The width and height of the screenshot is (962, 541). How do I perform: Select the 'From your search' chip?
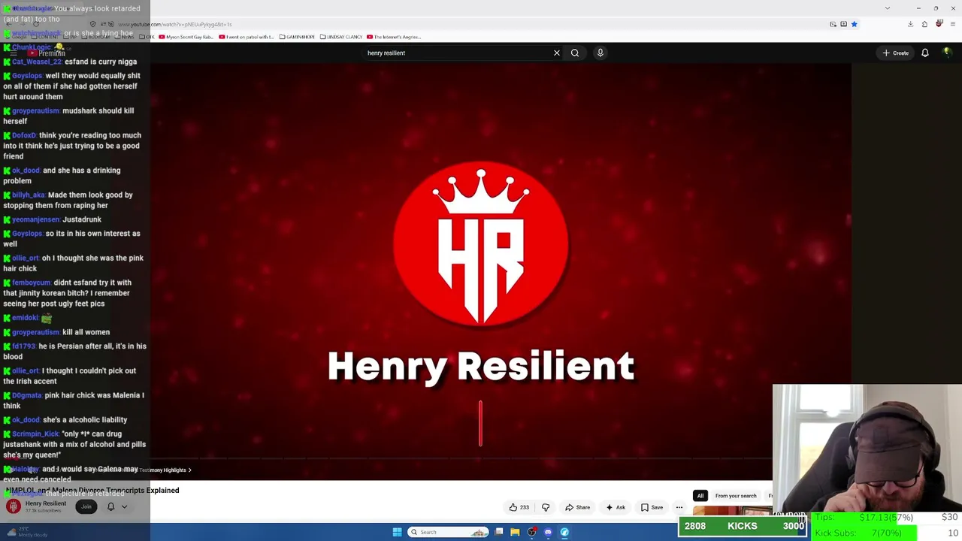pyautogui.click(x=736, y=496)
